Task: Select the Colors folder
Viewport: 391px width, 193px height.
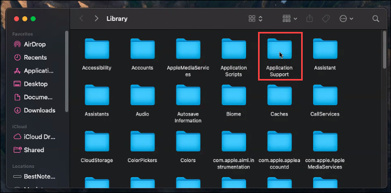Action: pos(188,142)
